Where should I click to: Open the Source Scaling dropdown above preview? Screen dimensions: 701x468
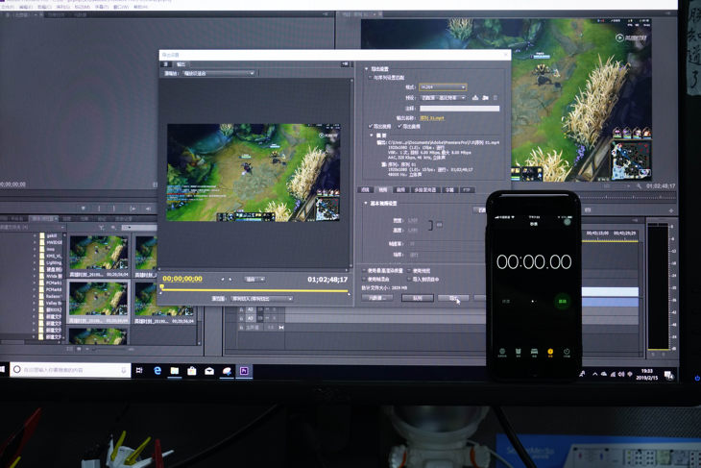219,73
